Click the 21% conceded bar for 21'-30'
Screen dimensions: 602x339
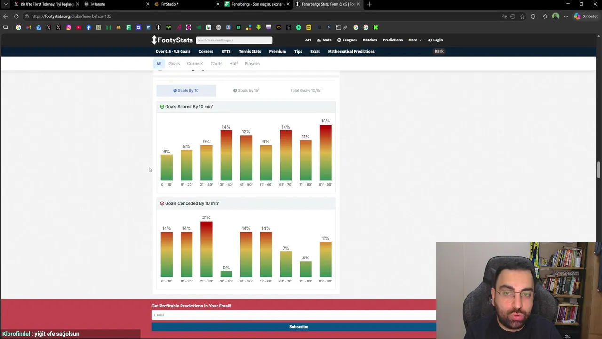coord(206,250)
